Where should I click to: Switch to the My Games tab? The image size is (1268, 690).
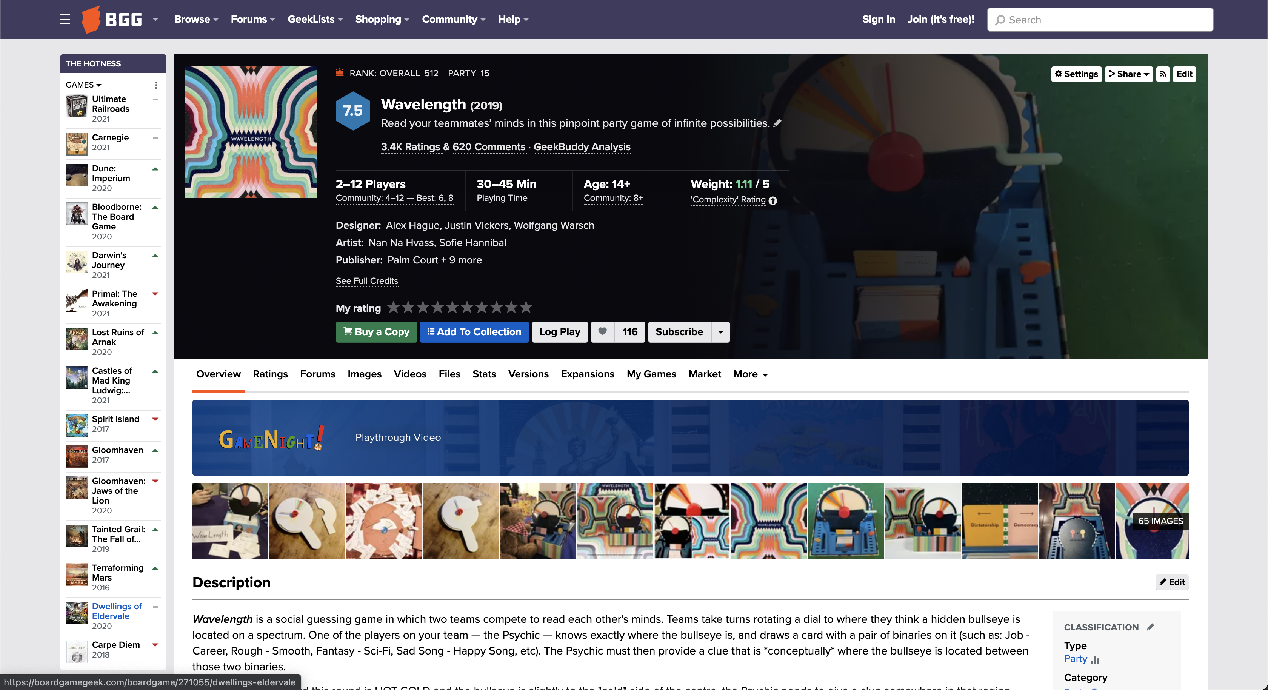[651, 374]
